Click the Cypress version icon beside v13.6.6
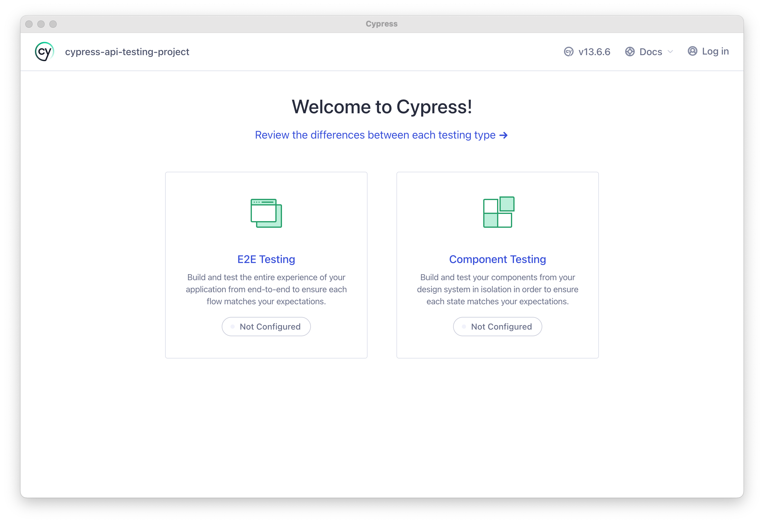The width and height of the screenshot is (764, 523). coord(568,52)
